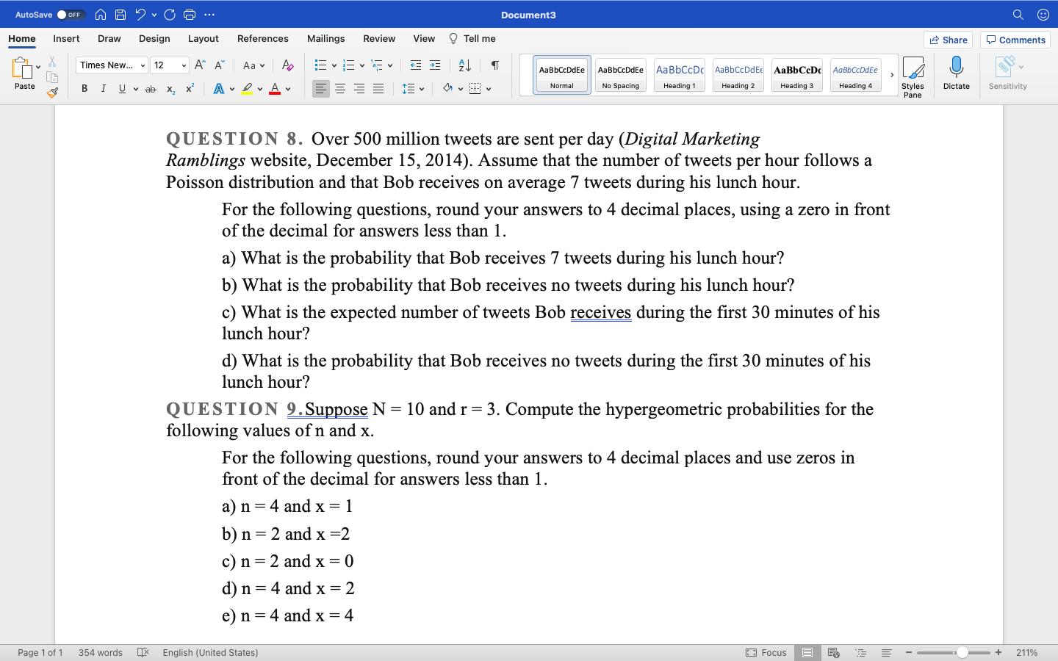Increase font size with the larger A icon
Screen dimensions: 1058x661
point(200,65)
